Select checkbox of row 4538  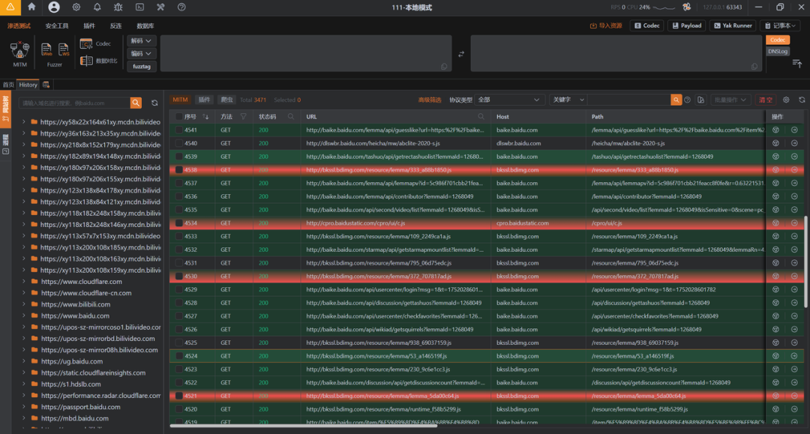[178, 170]
